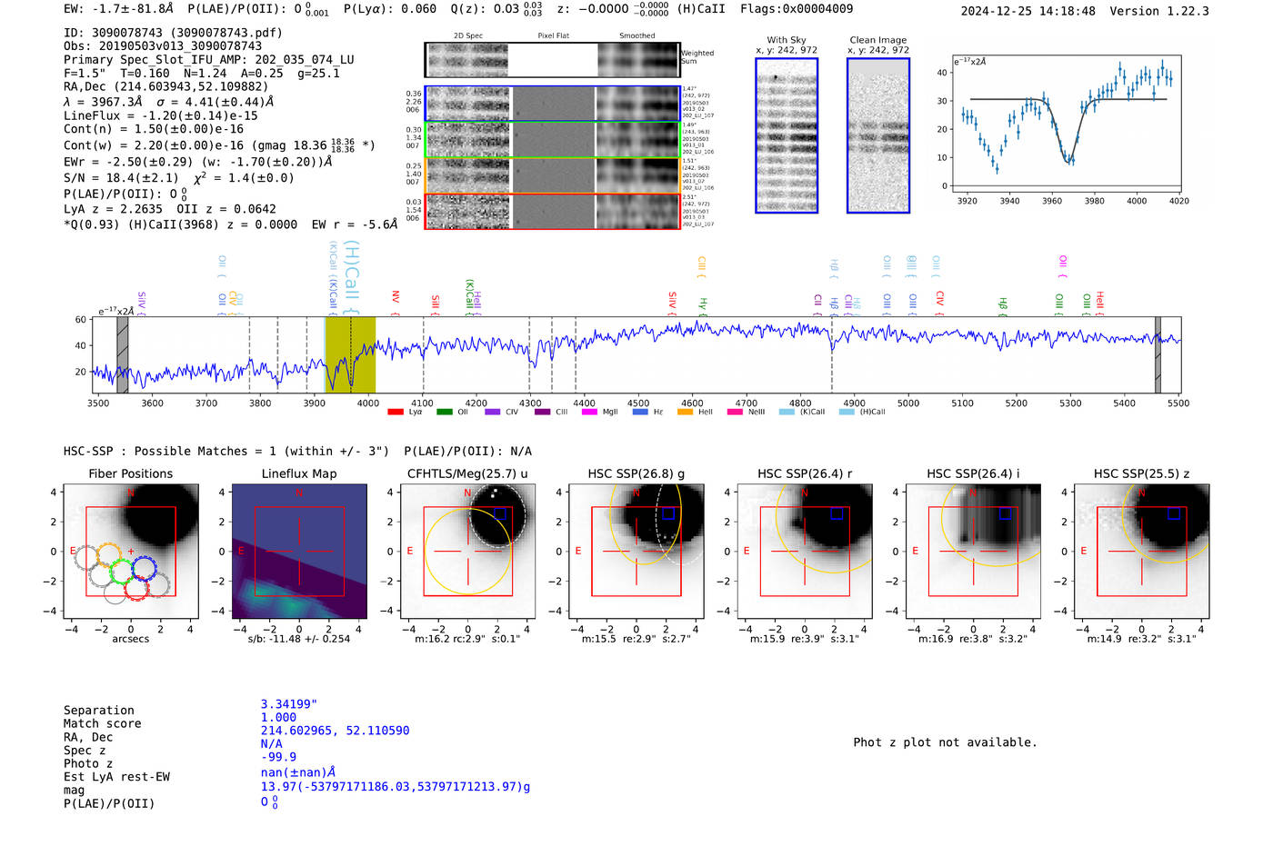Open the CFHTLS/Meg(25.7) u cutout
The image size is (1273, 866).
click(467, 552)
